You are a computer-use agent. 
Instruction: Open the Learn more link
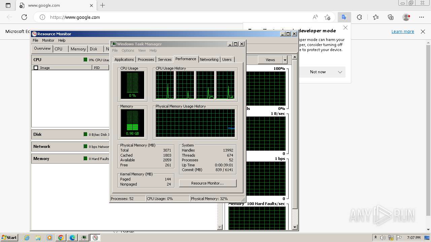click(403, 32)
